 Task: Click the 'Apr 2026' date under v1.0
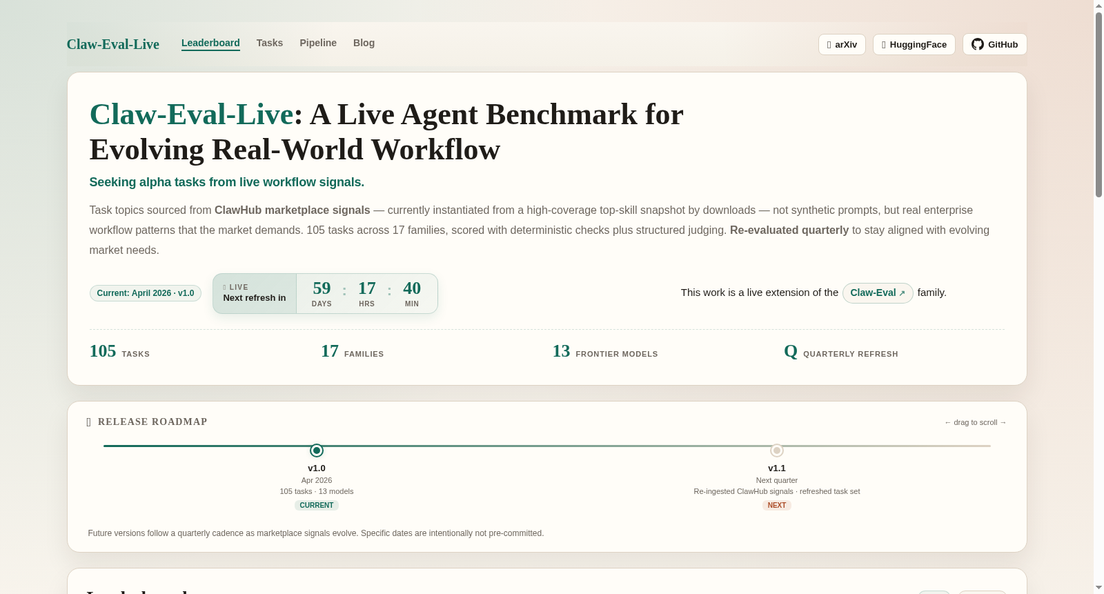coord(317,480)
